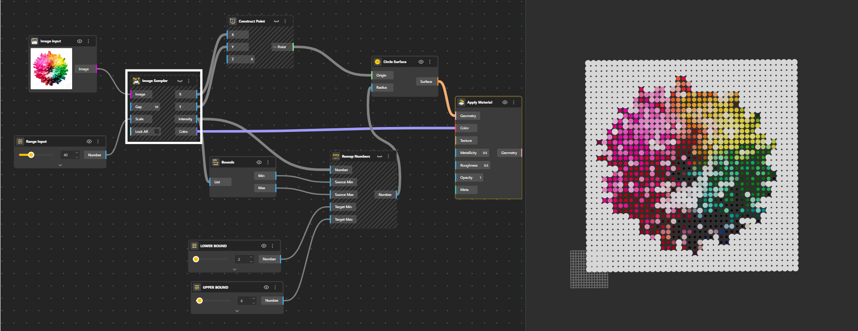858x331 pixels.
Task: Show the Image Sampler node preview
Action: click(180, 81)
